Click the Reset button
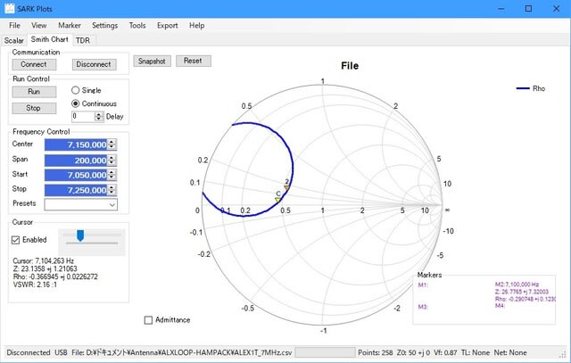Screen dimensions: 571x363 [193, 61]
